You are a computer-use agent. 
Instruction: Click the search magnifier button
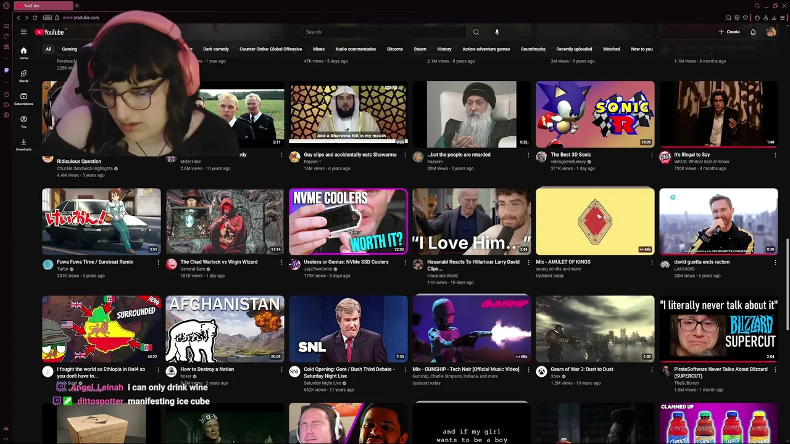coord(476,32)
